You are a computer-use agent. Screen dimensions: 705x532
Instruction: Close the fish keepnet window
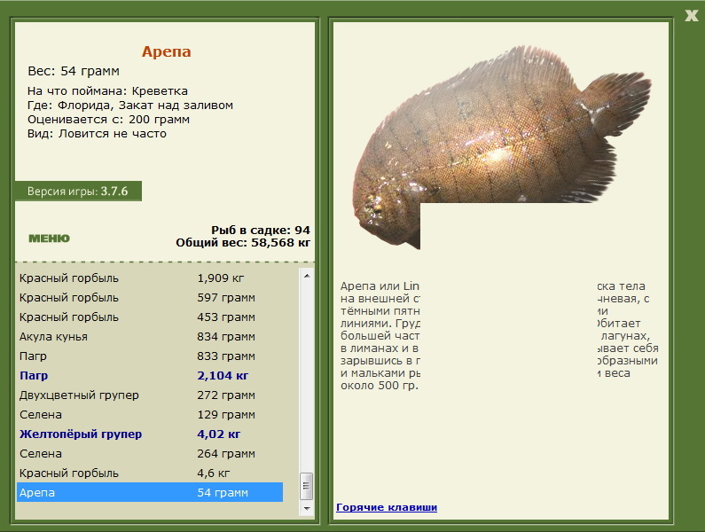point(691,16)
